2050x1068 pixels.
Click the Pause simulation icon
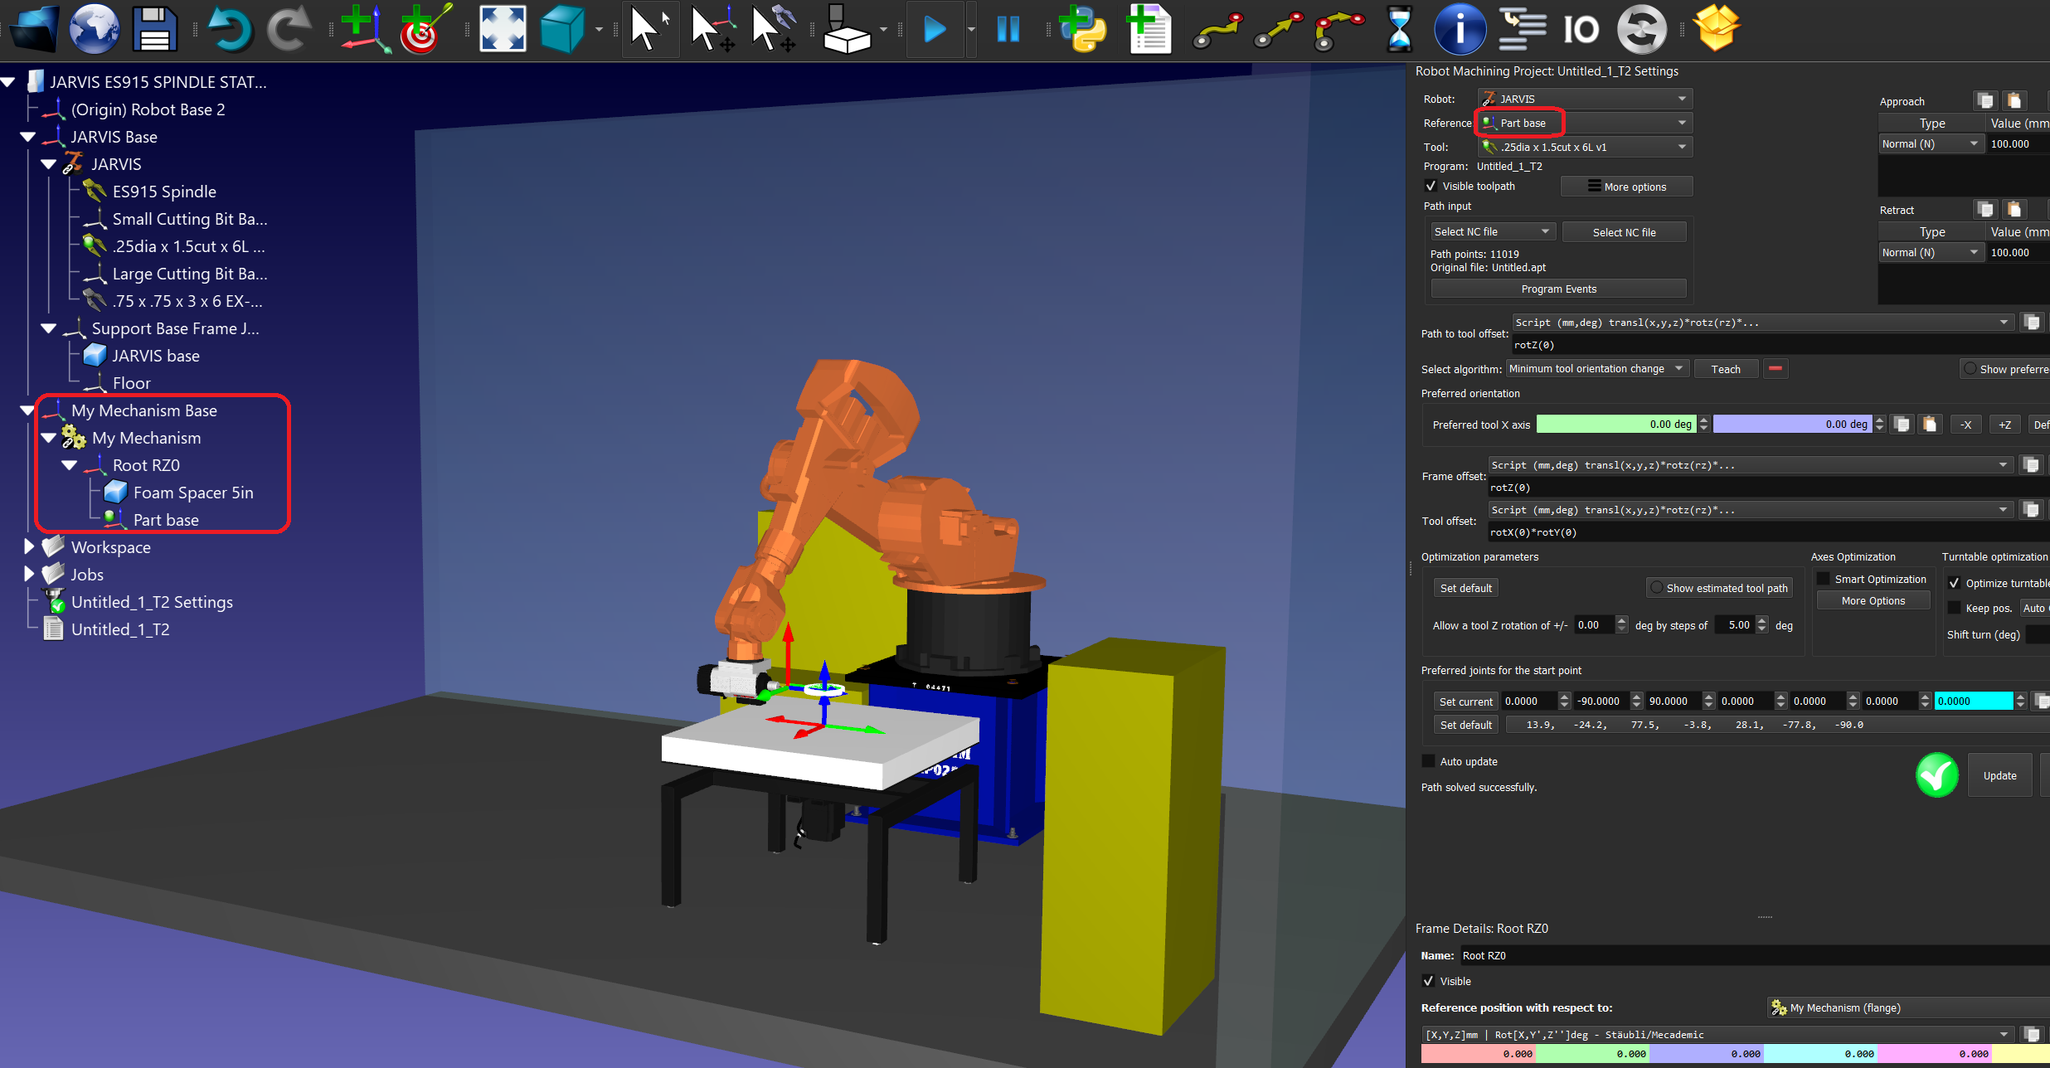click(x=1008, y=29)
